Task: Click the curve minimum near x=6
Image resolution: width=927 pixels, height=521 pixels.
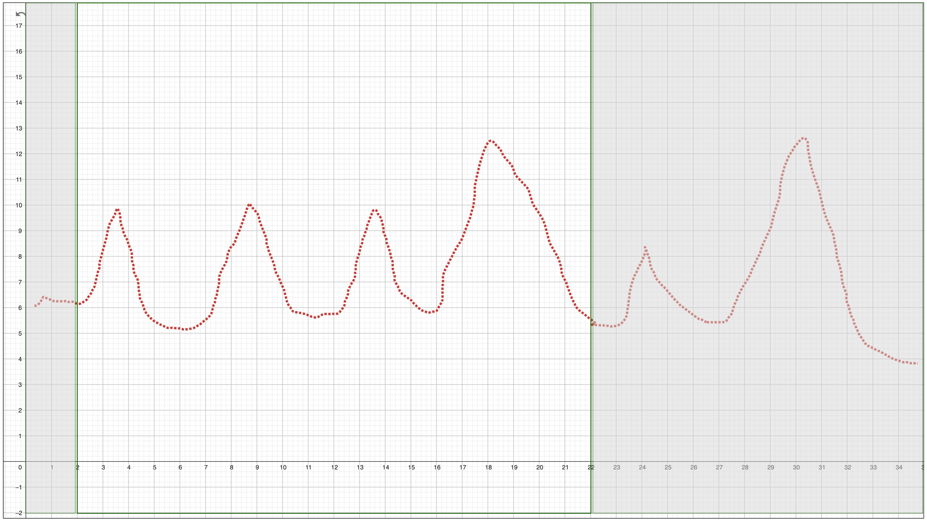Action: tap(185, 329)
